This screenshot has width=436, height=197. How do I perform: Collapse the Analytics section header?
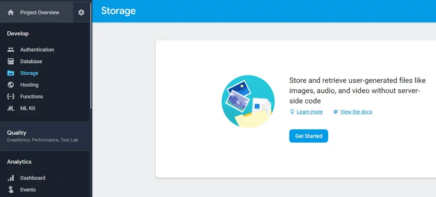[19, 162]
